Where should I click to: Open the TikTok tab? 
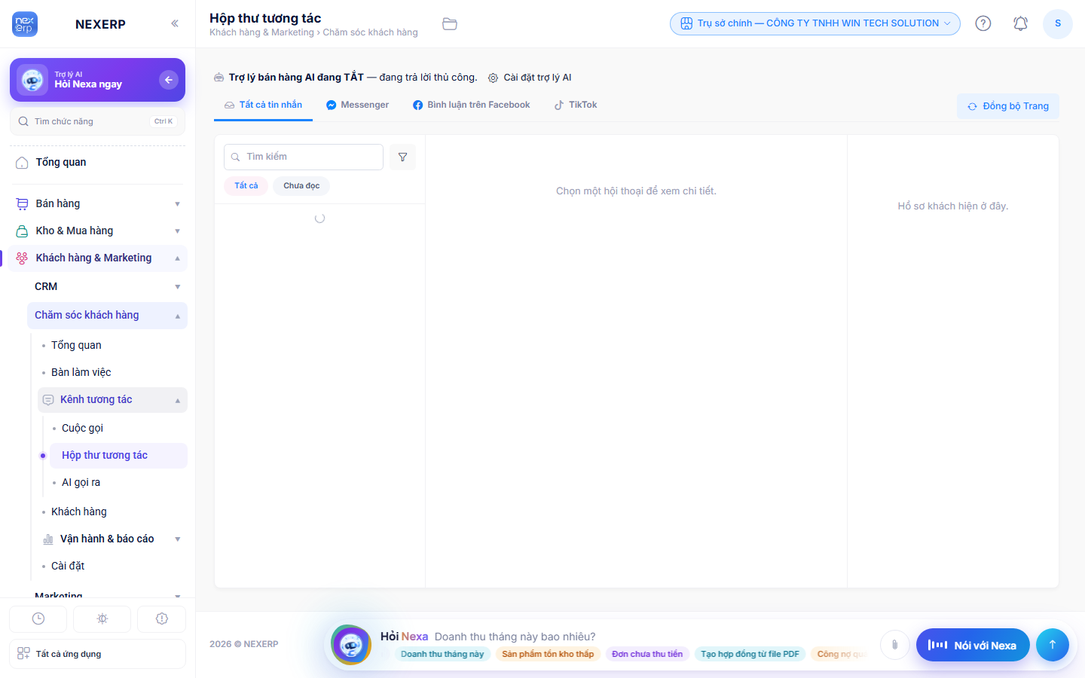pos(576,105)
